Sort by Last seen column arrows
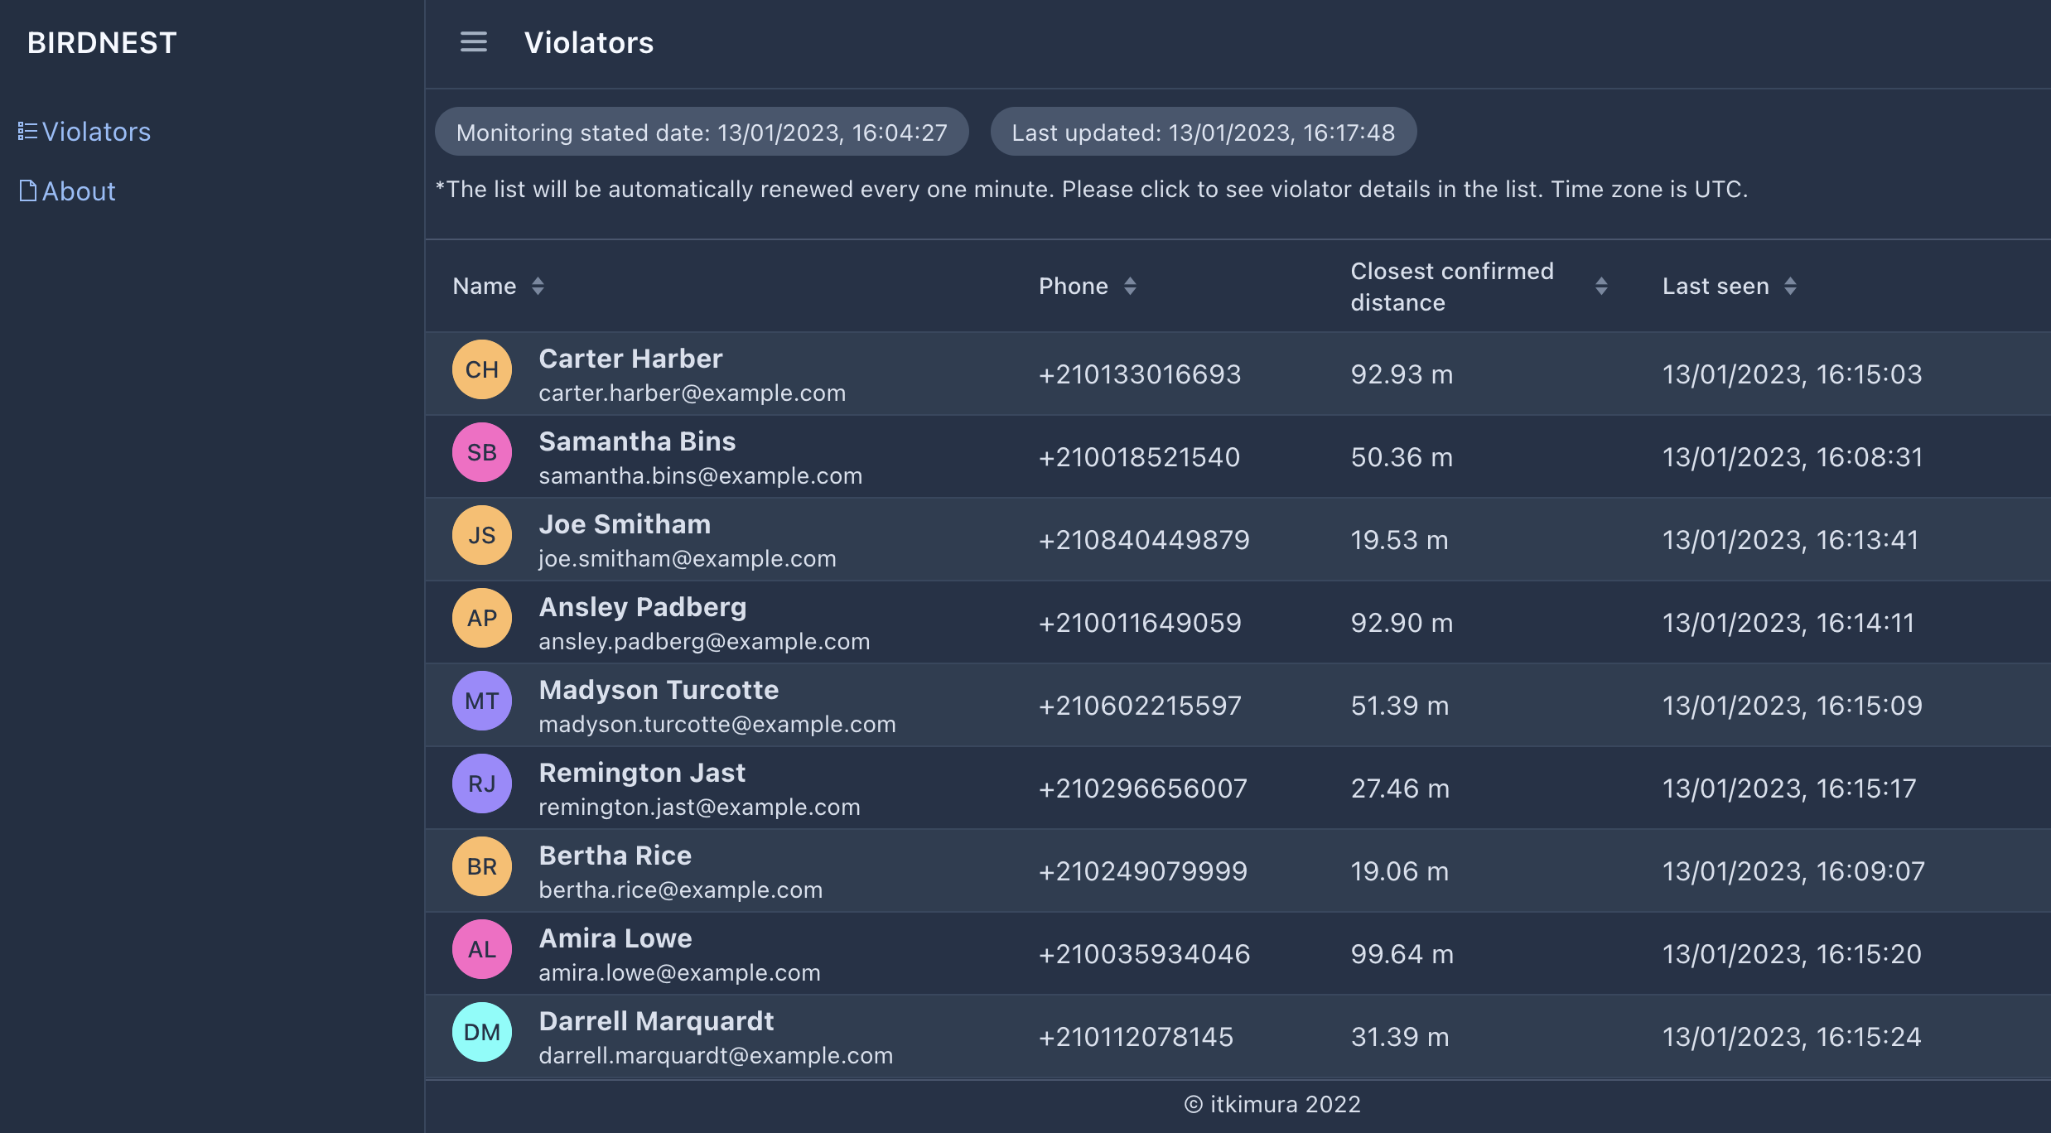 point(1790,287)
